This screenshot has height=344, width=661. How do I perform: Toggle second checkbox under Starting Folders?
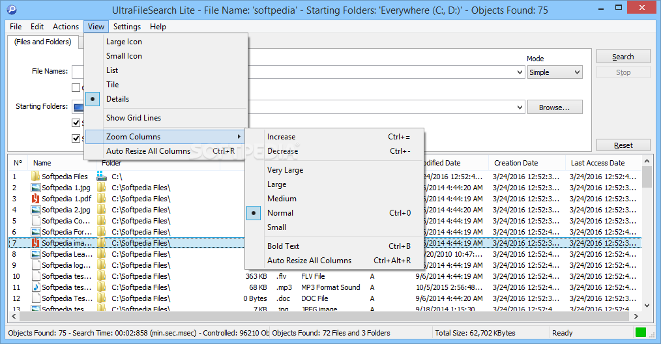click(x=76, y=138)
